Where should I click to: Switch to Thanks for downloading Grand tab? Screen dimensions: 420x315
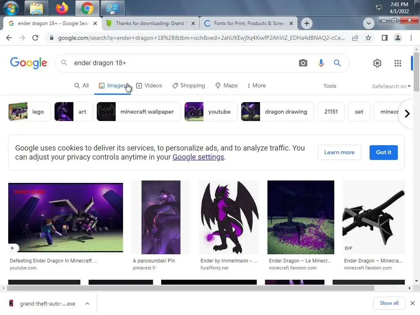click(x=150, y=23)
